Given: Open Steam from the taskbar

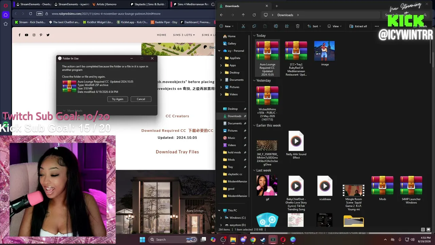Looking at the screenshot, I should tap(263, 240).
